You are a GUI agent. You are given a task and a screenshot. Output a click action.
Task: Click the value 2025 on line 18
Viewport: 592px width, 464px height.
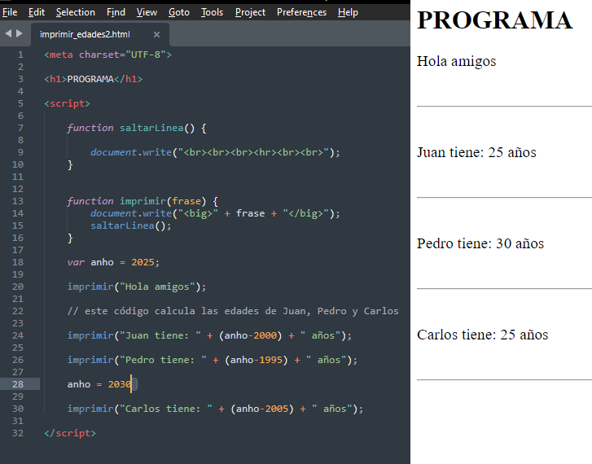pyautogui.click(x=143, y=262)
